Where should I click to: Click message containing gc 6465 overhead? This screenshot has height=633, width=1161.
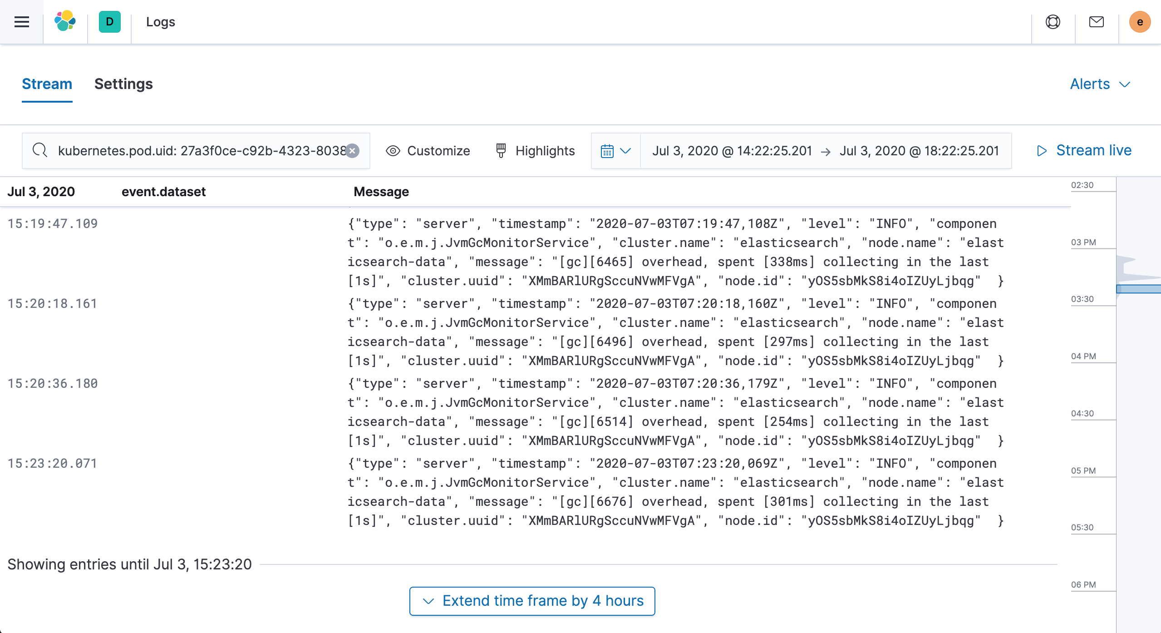tap(675, 252)
